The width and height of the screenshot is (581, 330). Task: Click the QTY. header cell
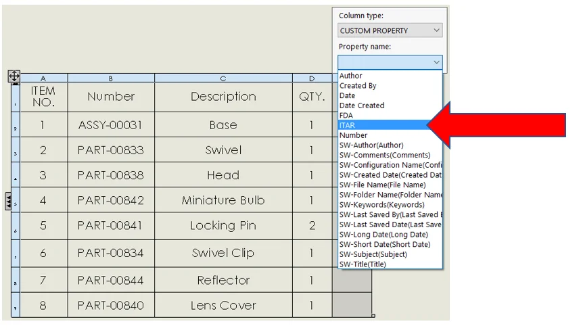[312, 97]
